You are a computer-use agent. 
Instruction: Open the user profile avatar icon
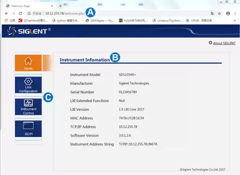tap(228, 14)
